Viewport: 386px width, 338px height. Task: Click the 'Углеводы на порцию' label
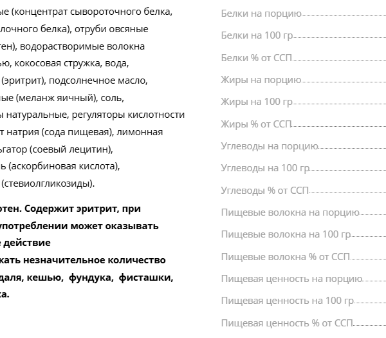tap(270, 146)
